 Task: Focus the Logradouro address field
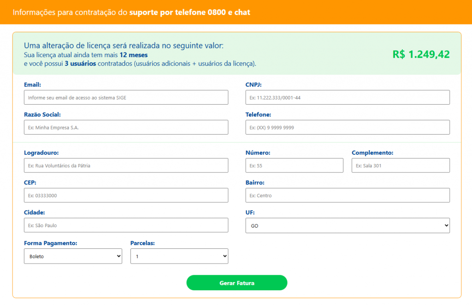click(126, 165)
